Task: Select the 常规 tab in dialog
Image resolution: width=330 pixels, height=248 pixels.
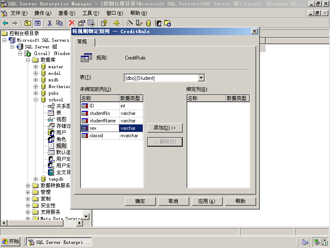Action: coord(85,42)
